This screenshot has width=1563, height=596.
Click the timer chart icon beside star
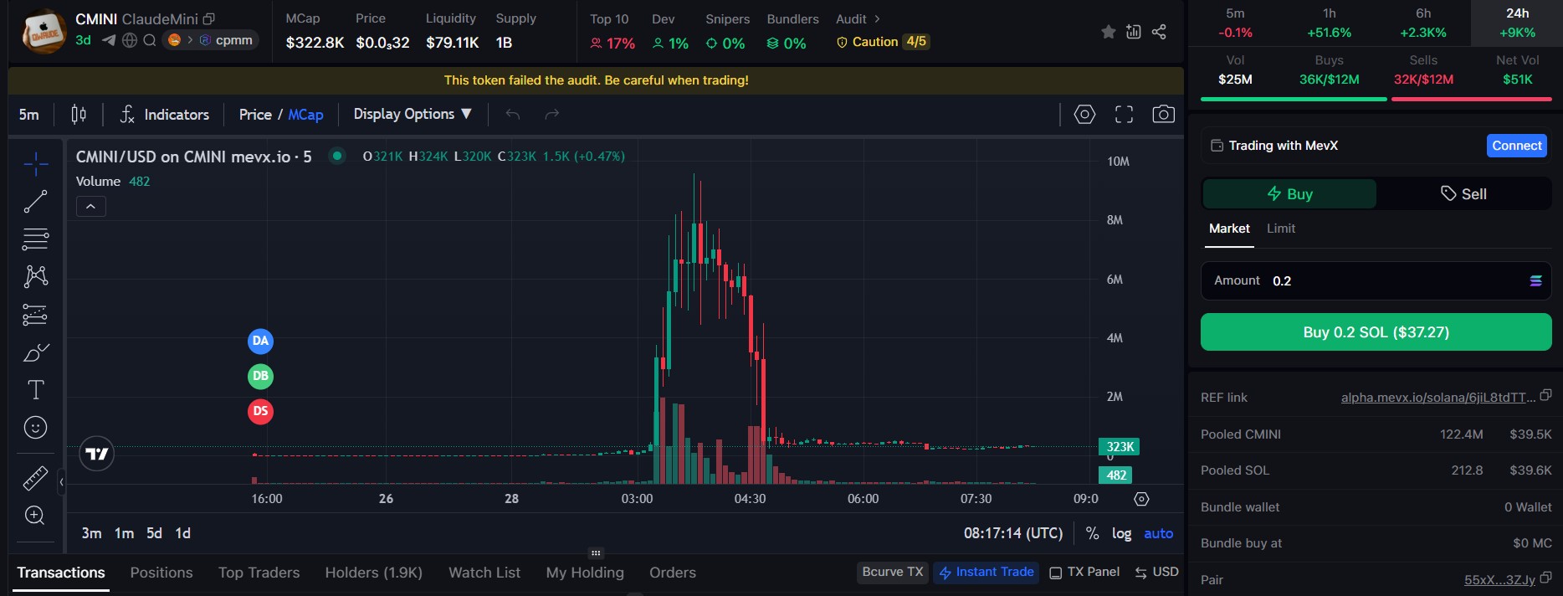(1134, 32)
